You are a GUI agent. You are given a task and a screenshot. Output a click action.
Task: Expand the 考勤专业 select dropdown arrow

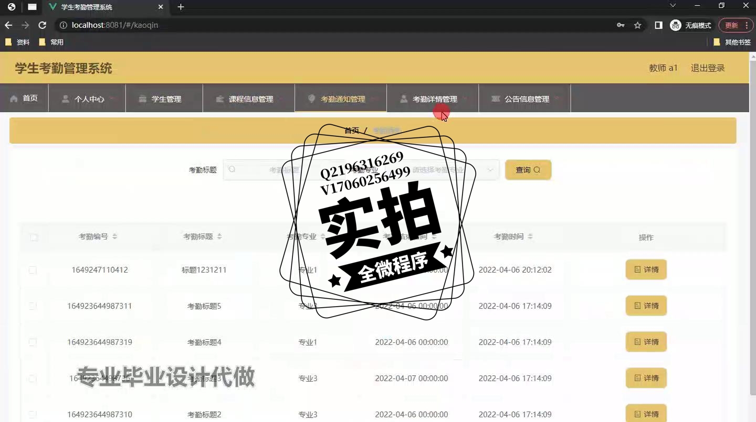coord(490,170)
